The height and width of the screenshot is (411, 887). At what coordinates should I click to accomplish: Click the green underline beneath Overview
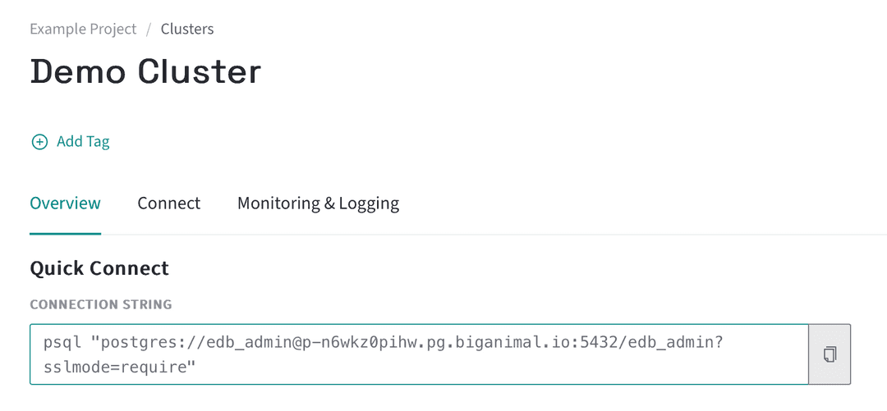(x=65, y=233)
